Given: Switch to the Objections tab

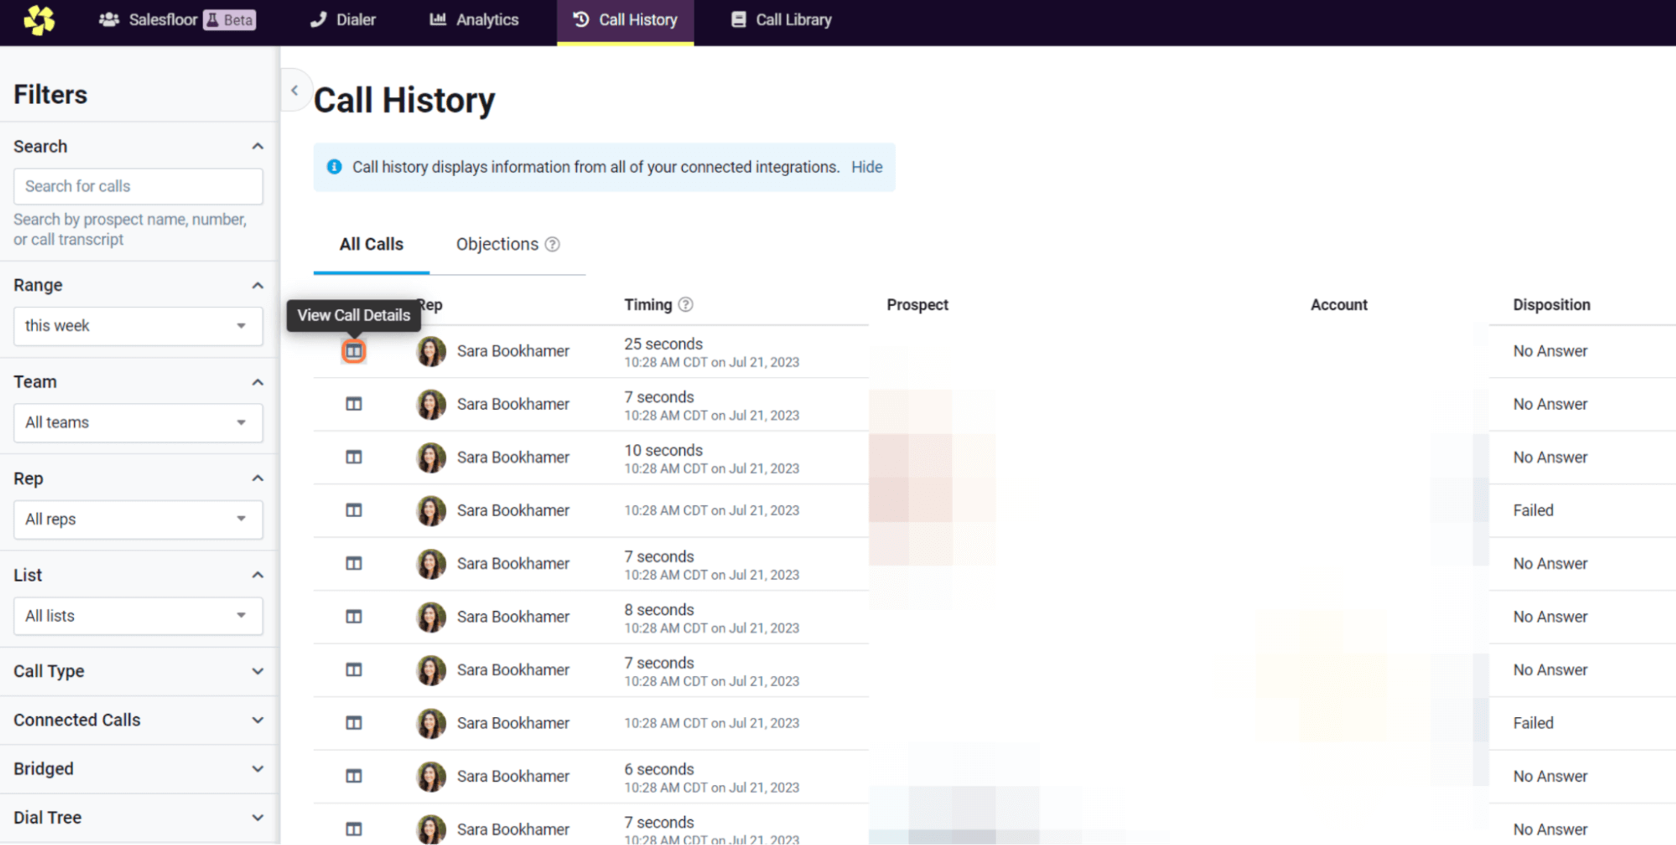Looking at the screenshot, I should click(497, 245).
